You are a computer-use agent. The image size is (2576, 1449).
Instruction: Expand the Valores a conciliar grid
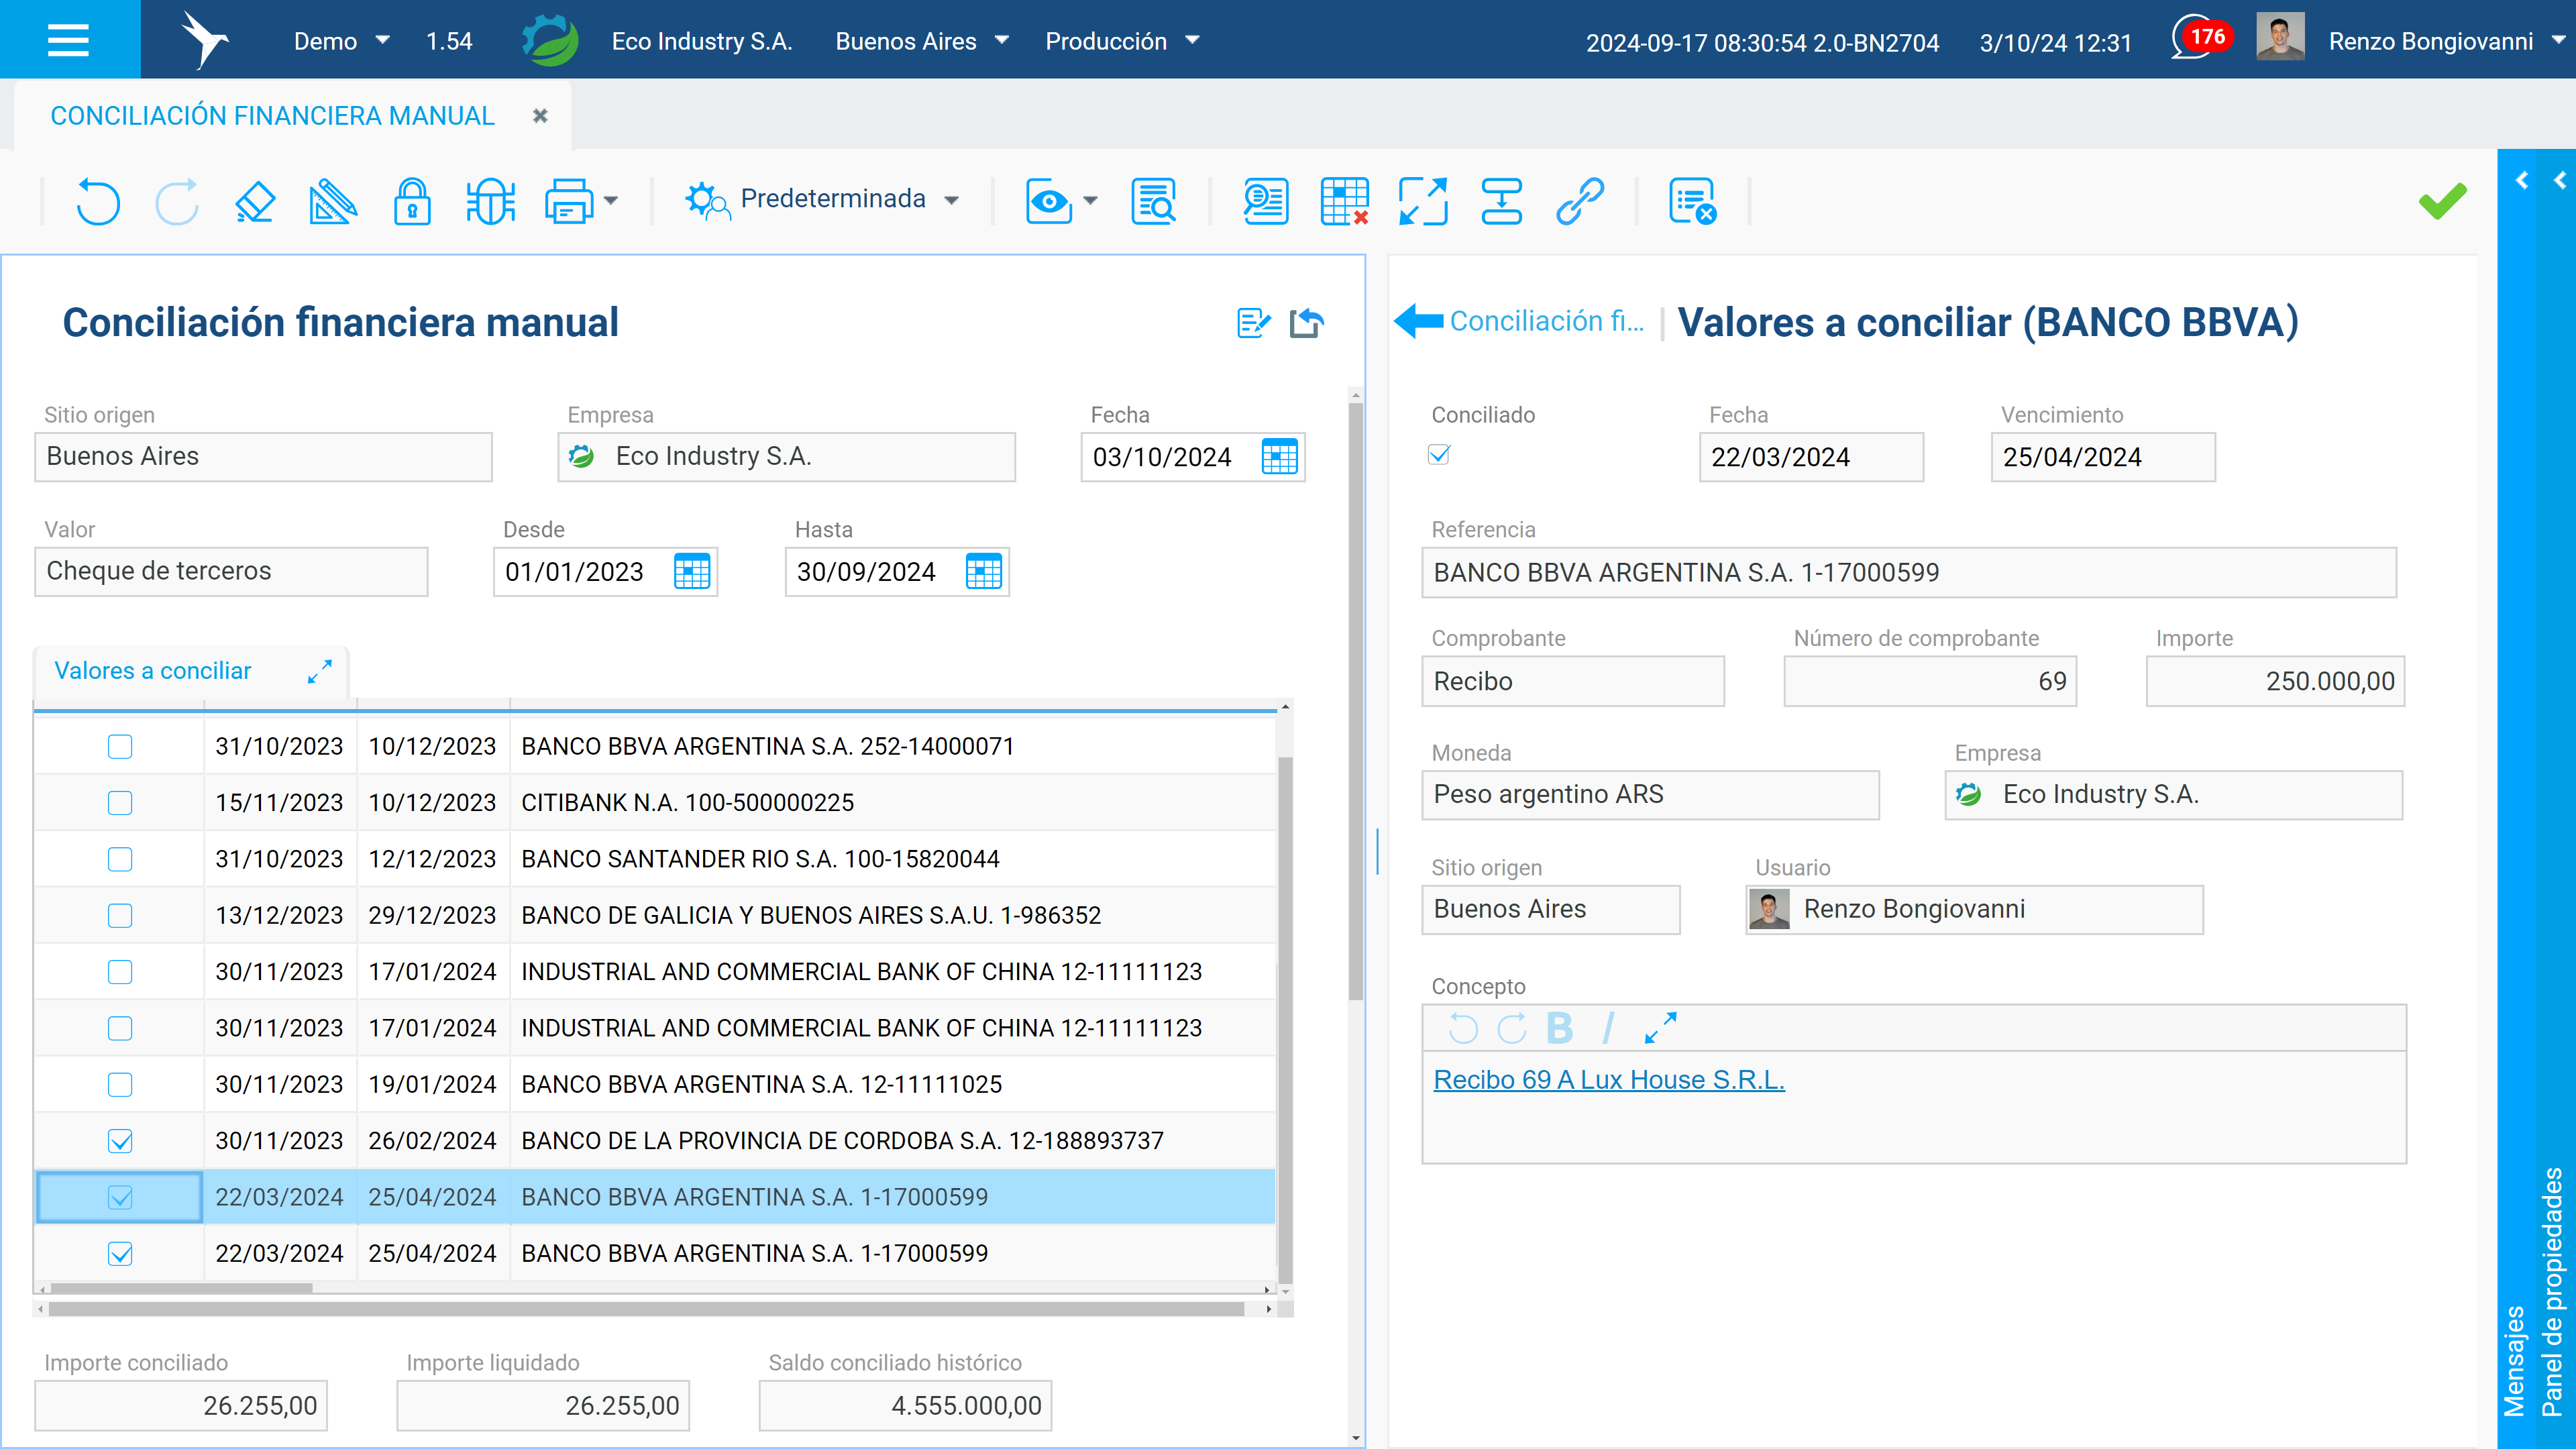[319, 671]
